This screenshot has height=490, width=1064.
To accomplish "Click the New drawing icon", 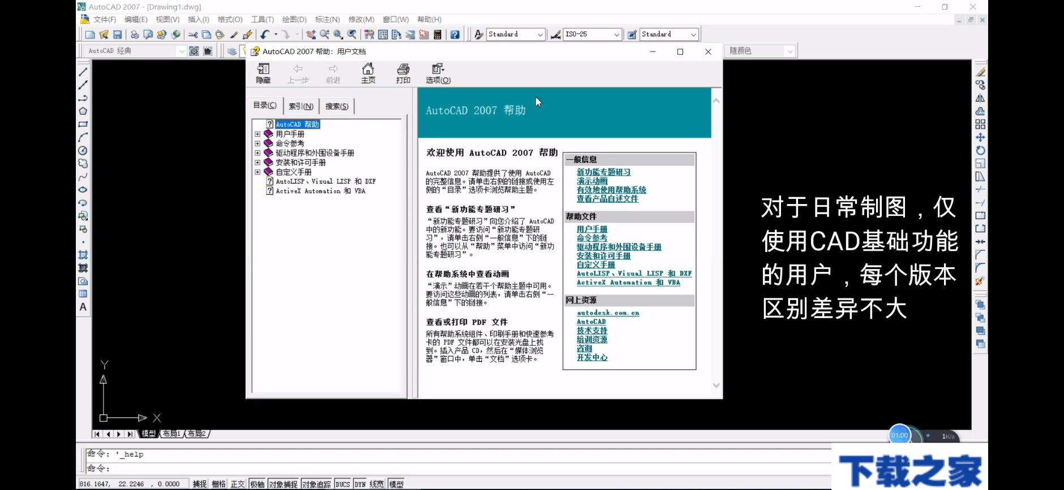I will [x=90, y=34].
